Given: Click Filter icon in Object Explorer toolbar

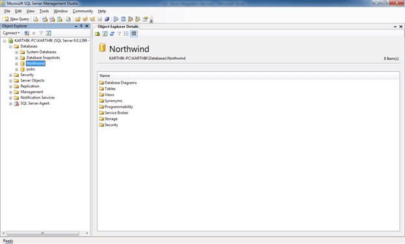Looking at the screenshot, I should (41, 33).
